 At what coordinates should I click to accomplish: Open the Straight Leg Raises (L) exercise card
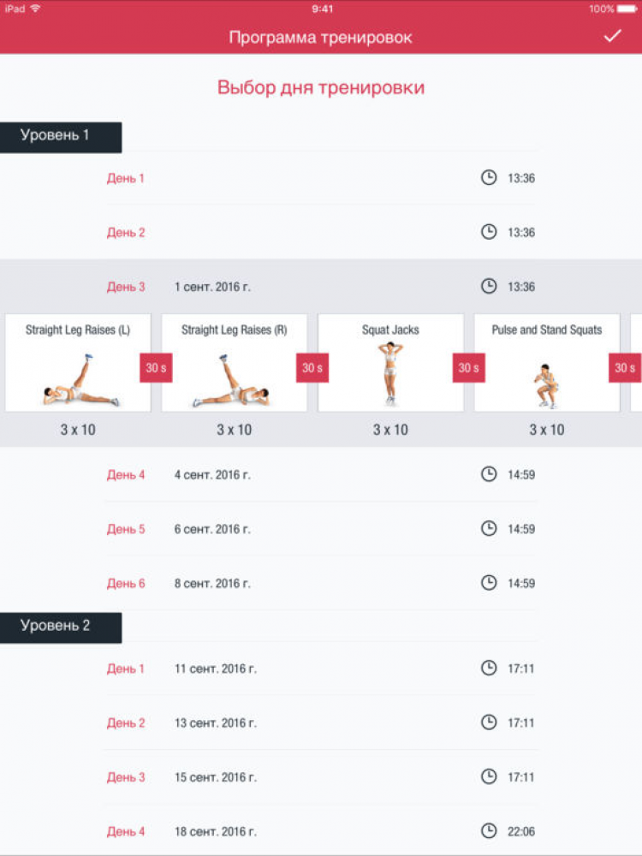(78, 363)
